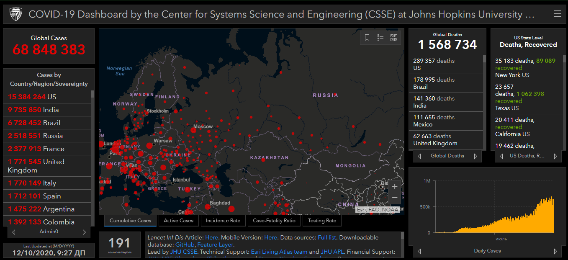
Task: Open the Esri Living Atlas team link
Action: [279, 252]
